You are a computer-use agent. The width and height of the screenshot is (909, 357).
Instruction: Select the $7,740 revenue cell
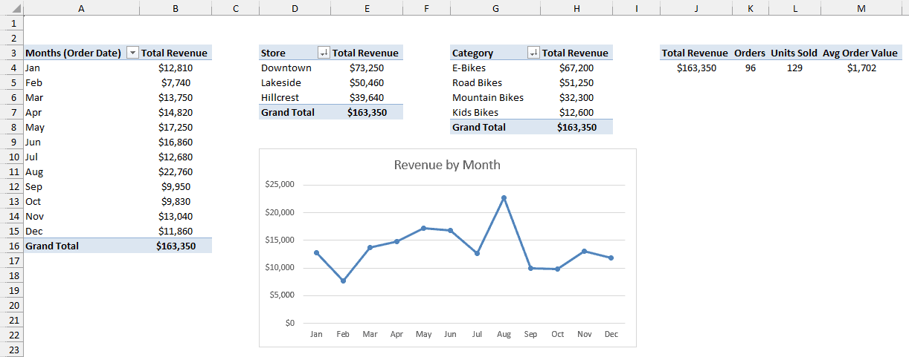[x=176, y=82]
